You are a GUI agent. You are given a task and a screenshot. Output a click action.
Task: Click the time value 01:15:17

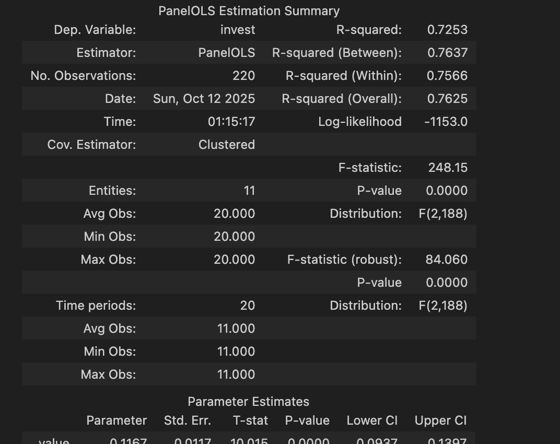231,122
